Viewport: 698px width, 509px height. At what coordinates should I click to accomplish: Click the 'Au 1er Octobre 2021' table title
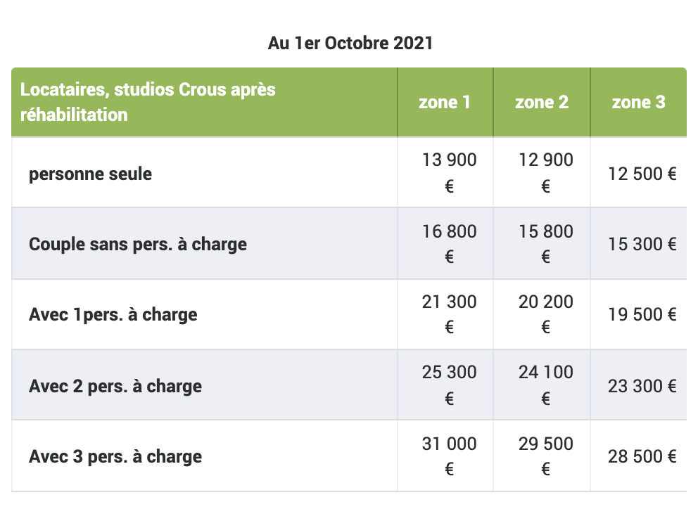(x=350, y=44)
